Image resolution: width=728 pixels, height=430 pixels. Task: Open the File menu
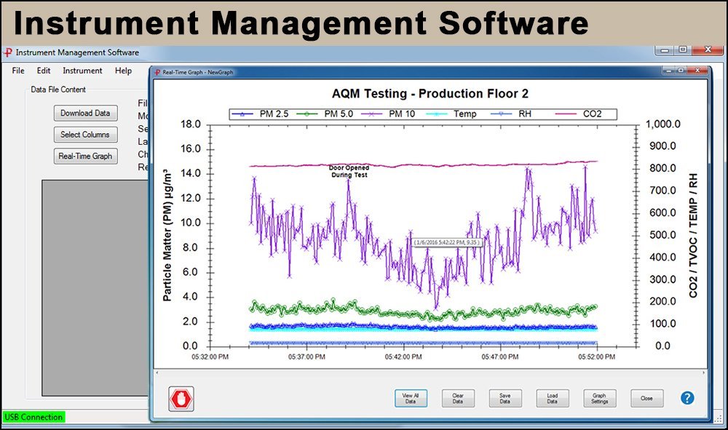[x=18, y=71]
